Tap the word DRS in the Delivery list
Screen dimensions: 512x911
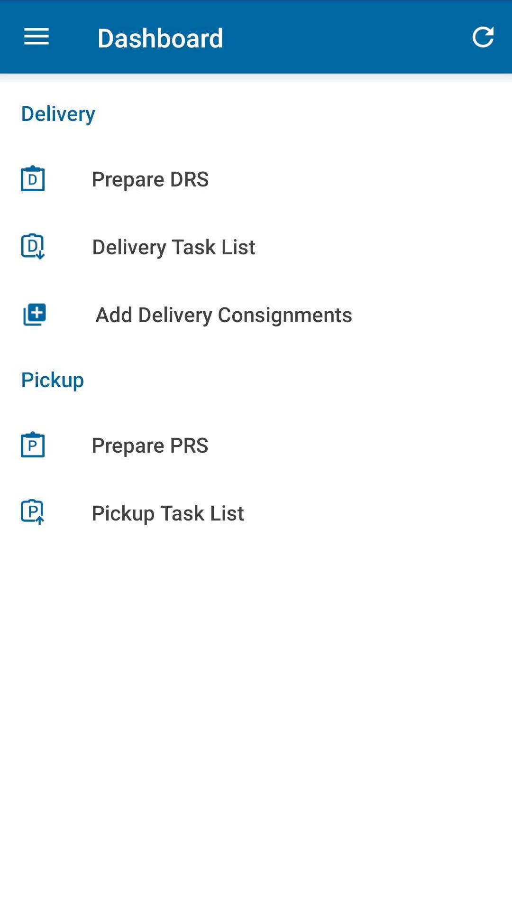coord(189,179)
